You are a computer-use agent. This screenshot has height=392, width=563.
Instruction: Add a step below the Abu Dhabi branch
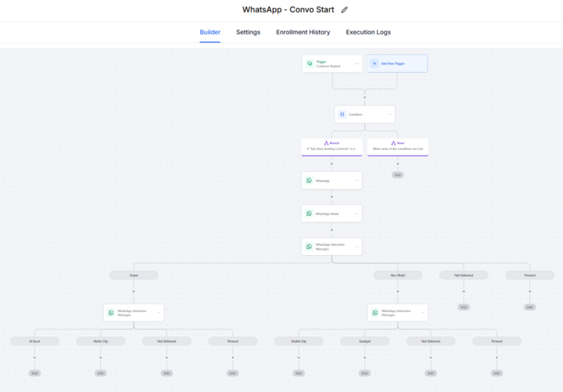point(398,292)
